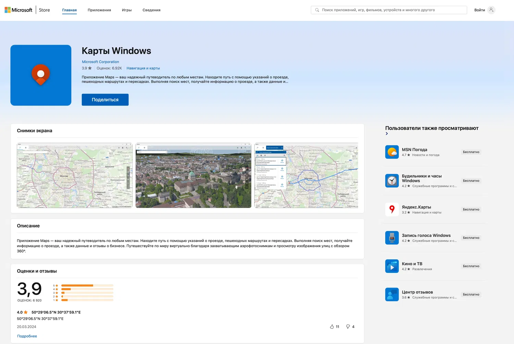Open the Кино и ТВ app icon

tap(392, 266)
